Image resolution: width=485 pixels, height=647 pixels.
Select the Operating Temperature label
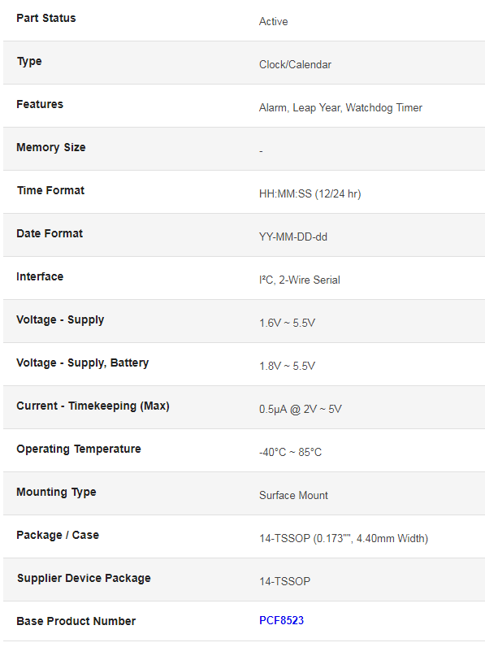79,449
